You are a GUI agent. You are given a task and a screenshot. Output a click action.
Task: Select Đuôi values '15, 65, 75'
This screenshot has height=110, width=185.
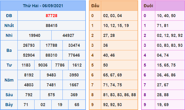(166, 65)
